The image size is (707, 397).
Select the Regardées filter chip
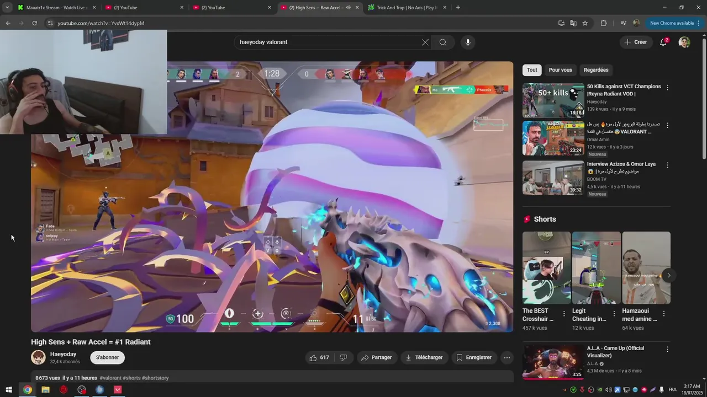click(596, 70)
